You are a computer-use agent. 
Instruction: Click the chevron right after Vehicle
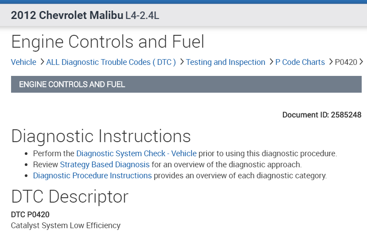(42, 62)
